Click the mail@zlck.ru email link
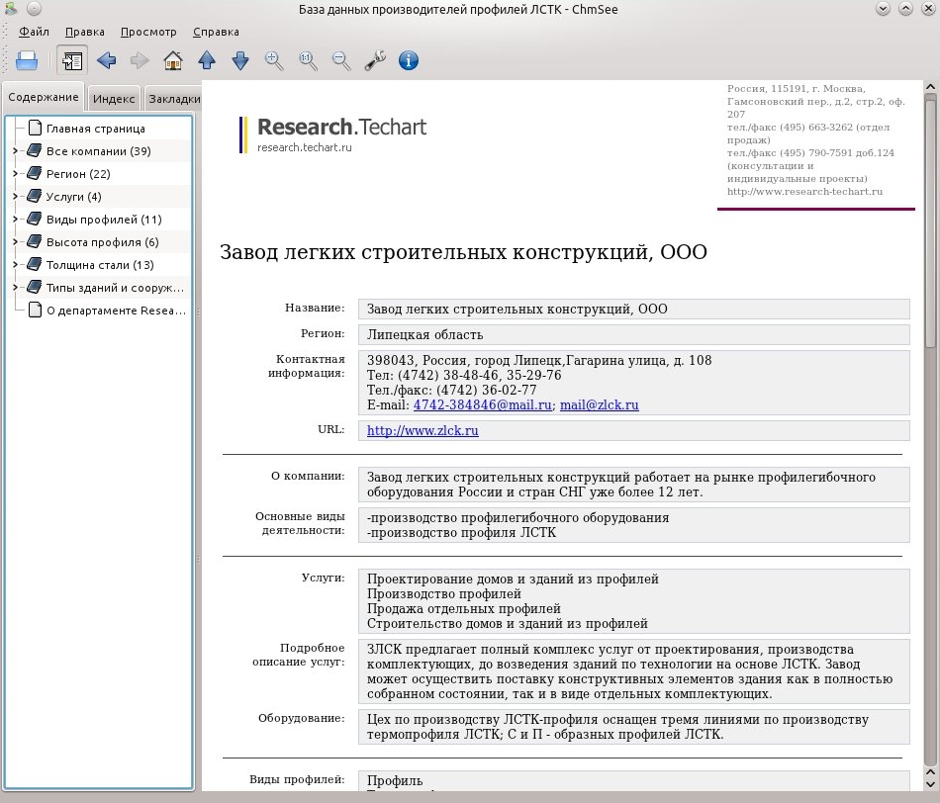This screenshot has width=940, height=803. pyautogui.click(x=600, y=404)
